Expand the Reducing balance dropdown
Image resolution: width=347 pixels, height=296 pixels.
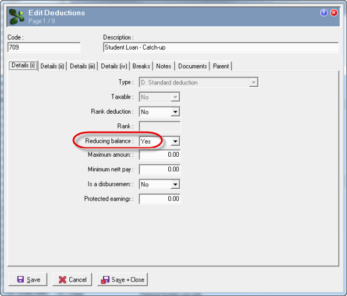coord(175,141)
